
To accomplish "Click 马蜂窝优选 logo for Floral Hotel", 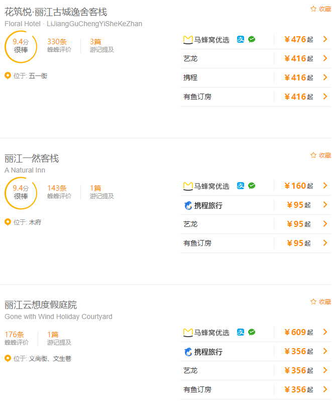I will tap(188, 40).
